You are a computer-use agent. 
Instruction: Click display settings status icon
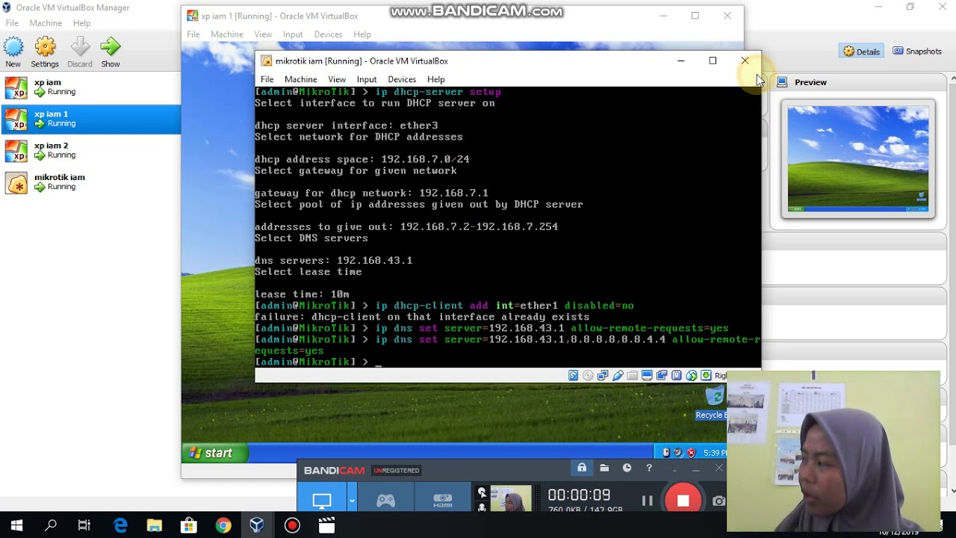(x=647, y=376)
